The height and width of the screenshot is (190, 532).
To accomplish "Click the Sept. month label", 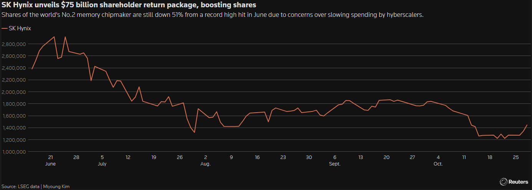I will pyautogui.click(x=335, y=164).
